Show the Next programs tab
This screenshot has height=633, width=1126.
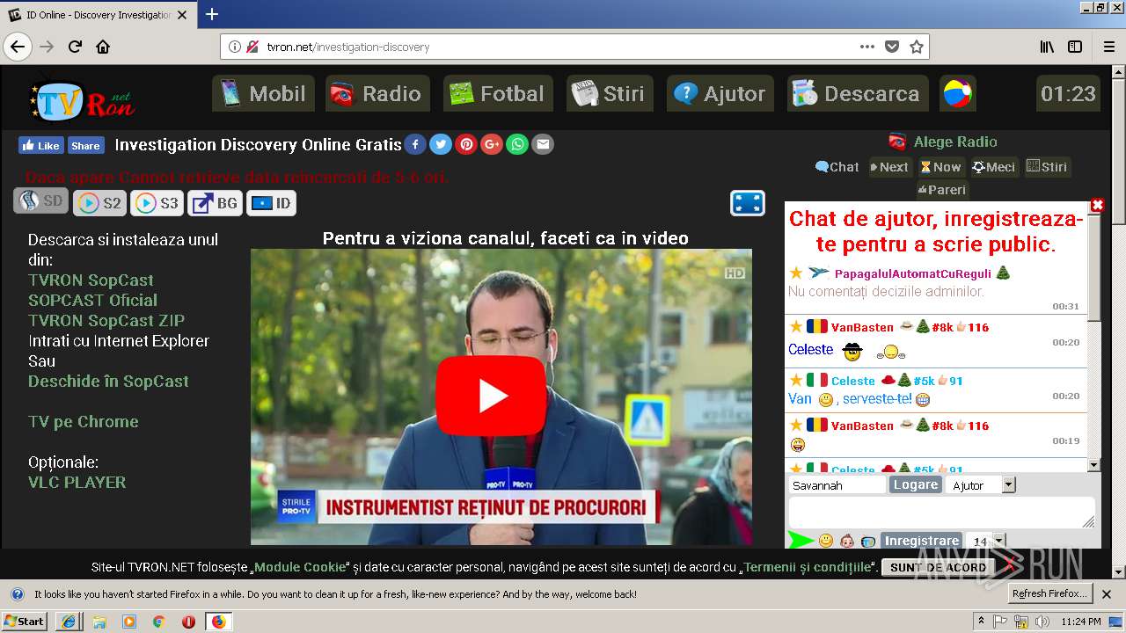[x=889, y=167]
